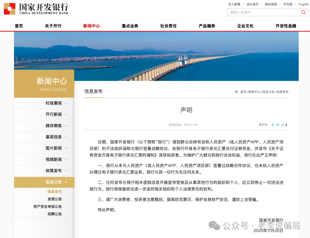Open the 发债公告 page link
The height and width of the screenshot is (238, 310).
coord(55,198)
